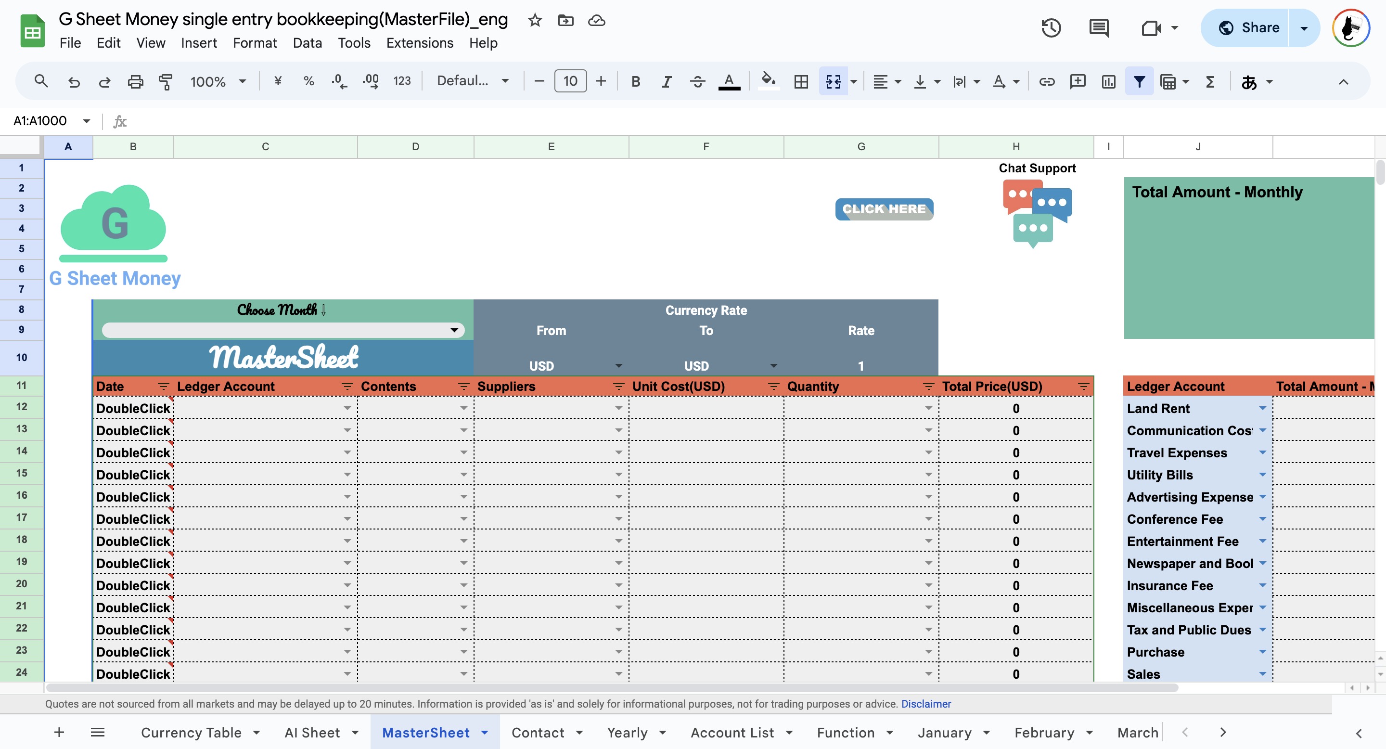The image size is (1386, 749).
Task: Insert a chart from the toolbar
Action: click(x=1108, y=81)
